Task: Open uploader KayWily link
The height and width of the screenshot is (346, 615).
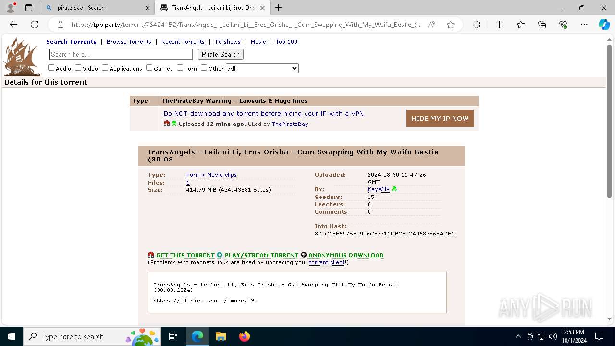Action: point(379,189)
